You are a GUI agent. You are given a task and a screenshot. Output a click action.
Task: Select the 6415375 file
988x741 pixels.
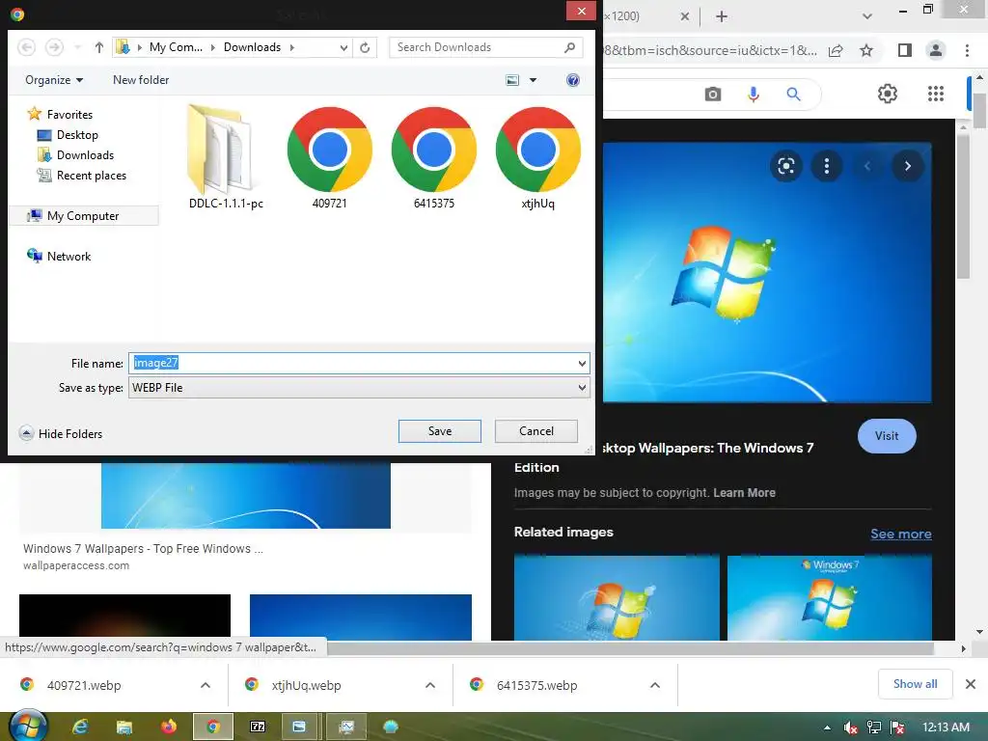(434, 157)
